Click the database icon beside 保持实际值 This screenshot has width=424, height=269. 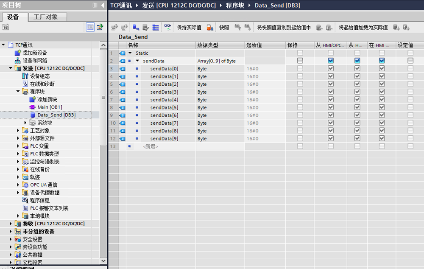click(x=209, y=28)
